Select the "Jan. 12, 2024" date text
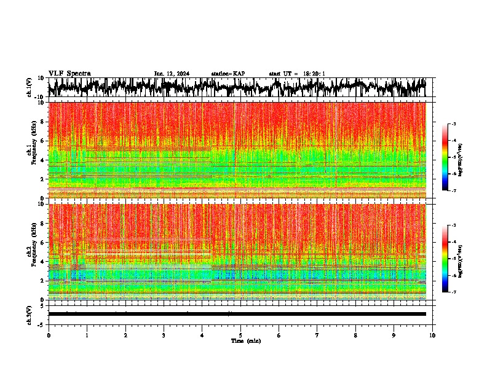This screenshot has height=376, width=487. tap(172, 74)
